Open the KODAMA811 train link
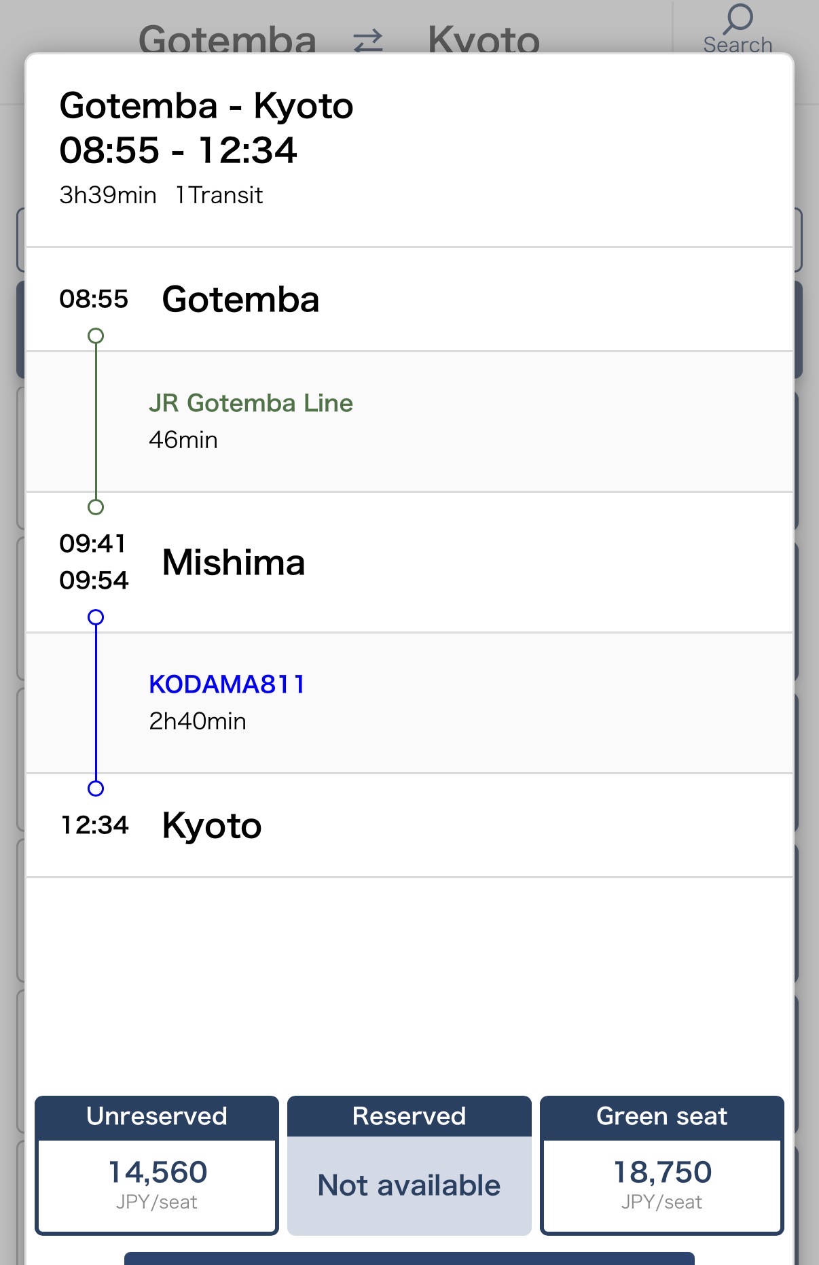819x1265 pixels. 227,684
